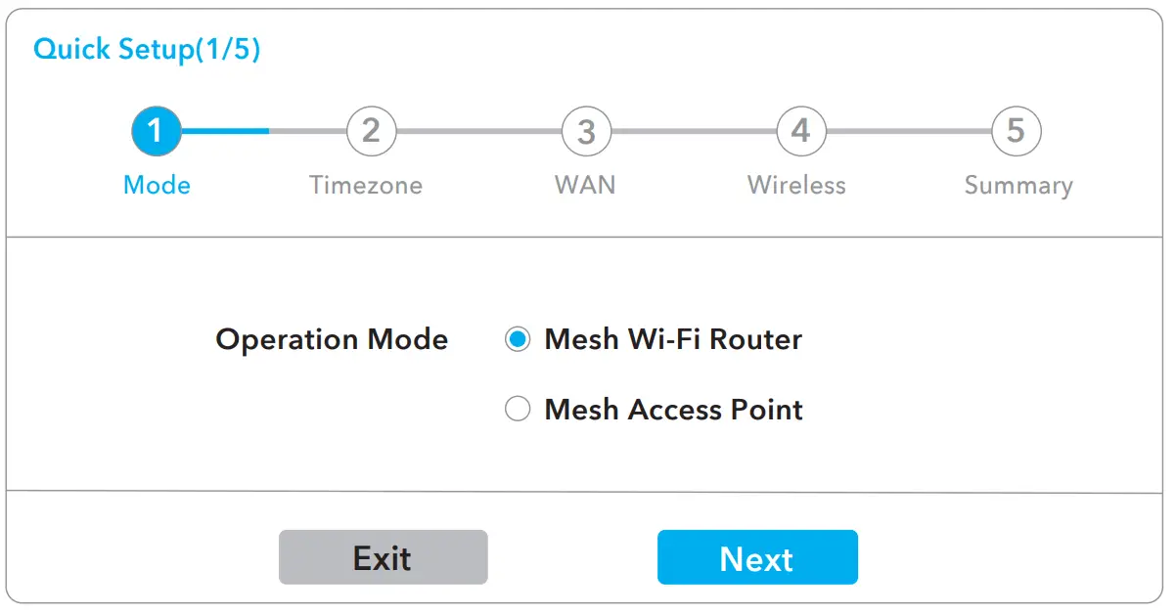Image resolution: width=1176 pixels, height=613 pixels.
Task: Click the step 4 Wireless circle
Action: (x=800, y=130)
